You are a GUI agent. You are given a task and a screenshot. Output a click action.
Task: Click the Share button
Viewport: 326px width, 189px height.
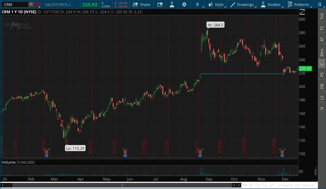[142, 4]
